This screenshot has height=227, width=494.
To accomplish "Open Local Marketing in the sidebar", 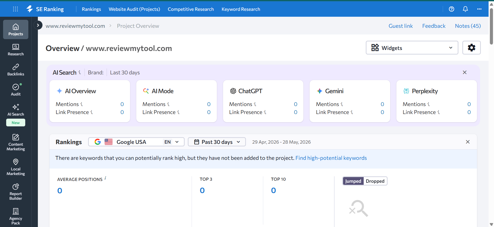I will [16, 167].
